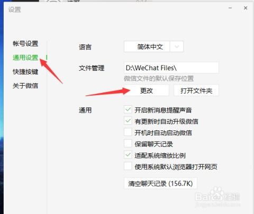Enable 开机时自动启动微信 checkbox
Image resolution: width=254 pixels, height=214 pixels.
coord(128,132)
